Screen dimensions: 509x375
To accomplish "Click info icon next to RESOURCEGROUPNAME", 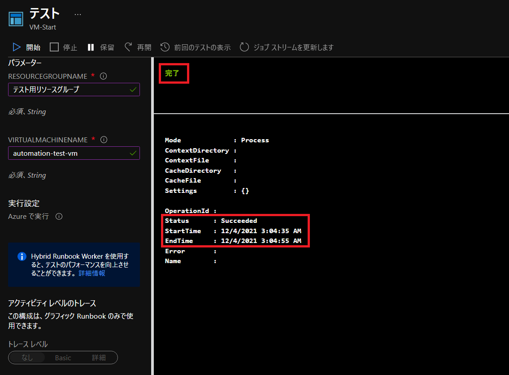I will click(x=104, y=77).
